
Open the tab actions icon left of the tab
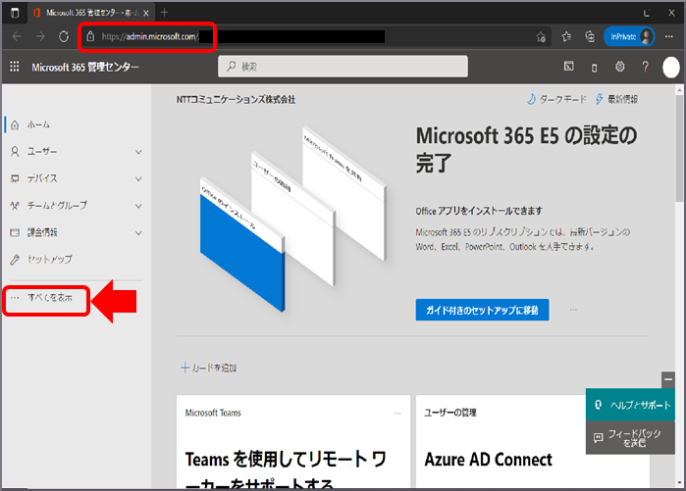15,13
